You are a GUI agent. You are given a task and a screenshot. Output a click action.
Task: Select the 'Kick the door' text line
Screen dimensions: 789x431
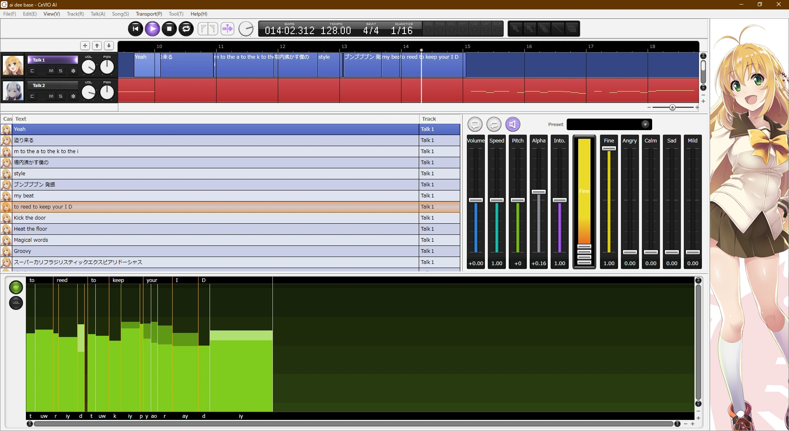(230, 218)
